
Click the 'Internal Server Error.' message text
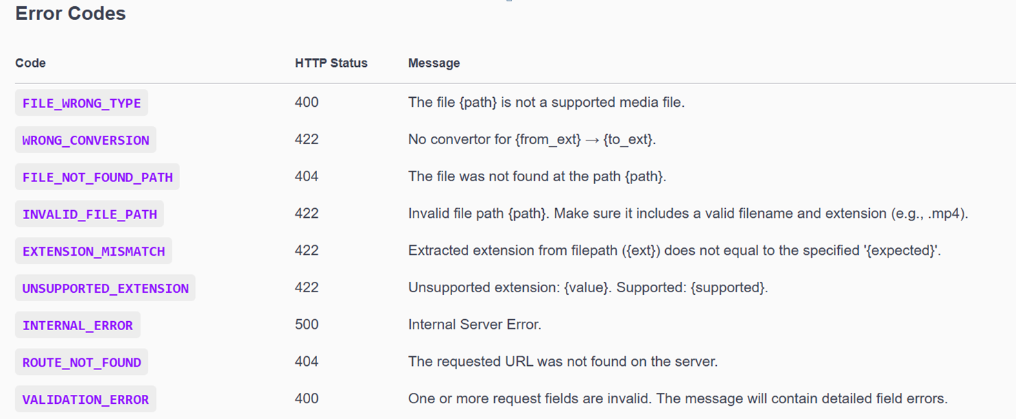(474, 325)
